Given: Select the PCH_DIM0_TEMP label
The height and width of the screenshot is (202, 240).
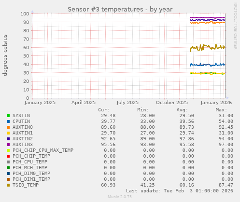Looking at the screenshot, I should 31,174.
